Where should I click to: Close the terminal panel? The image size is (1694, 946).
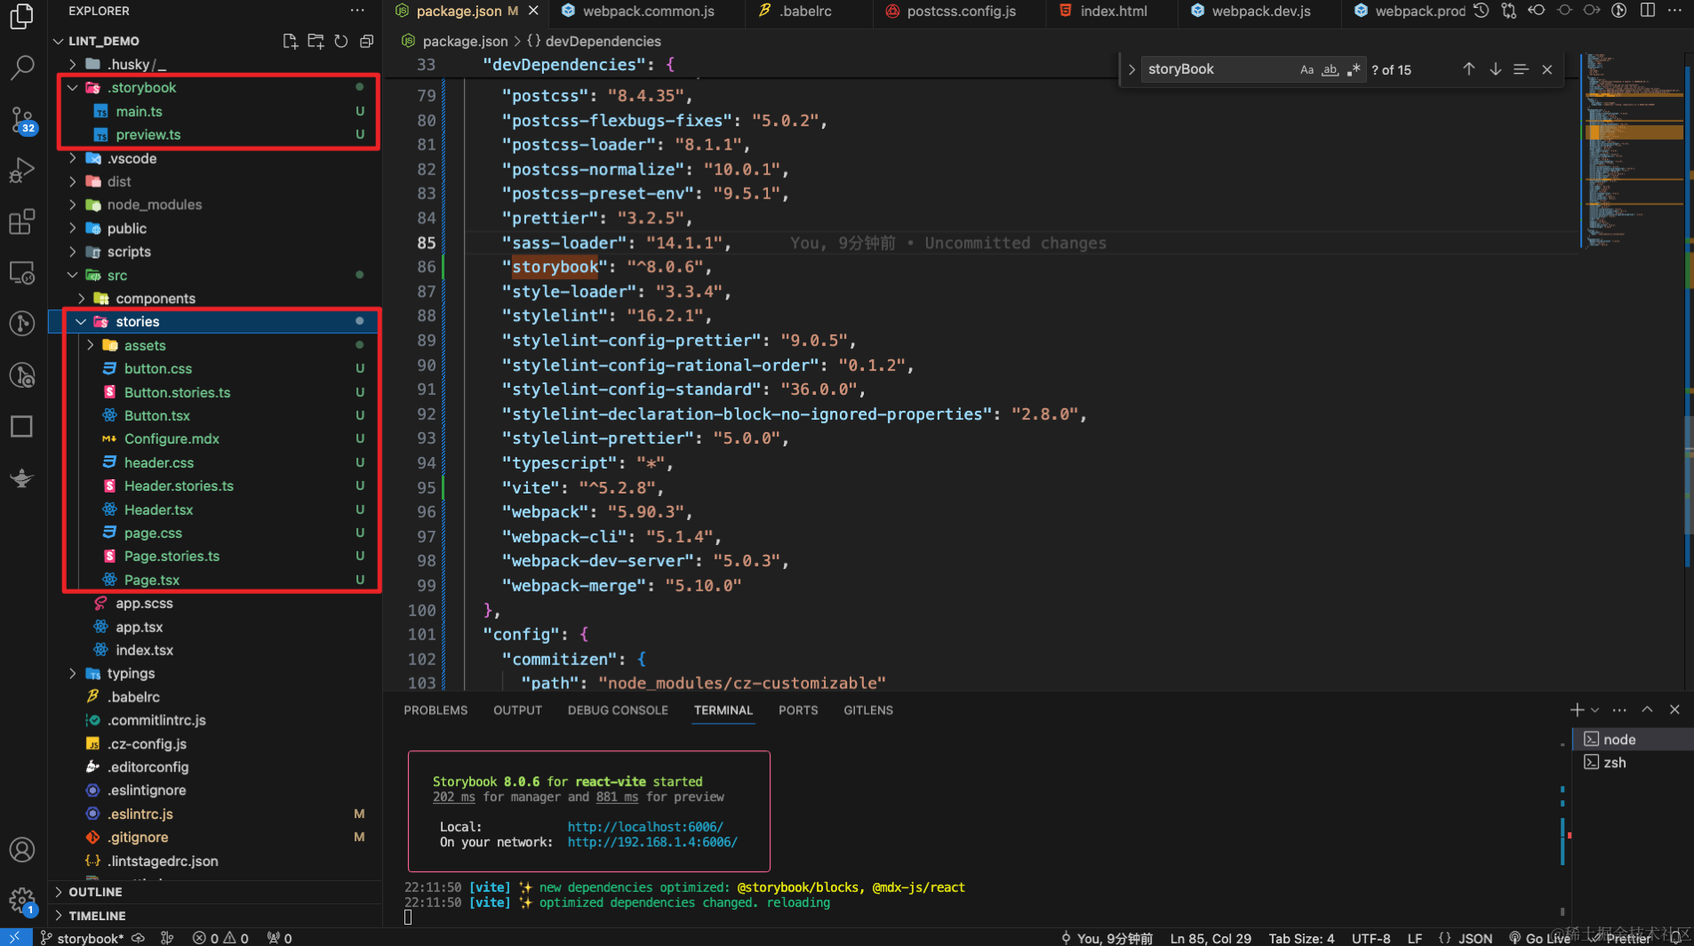[1674, 709]
